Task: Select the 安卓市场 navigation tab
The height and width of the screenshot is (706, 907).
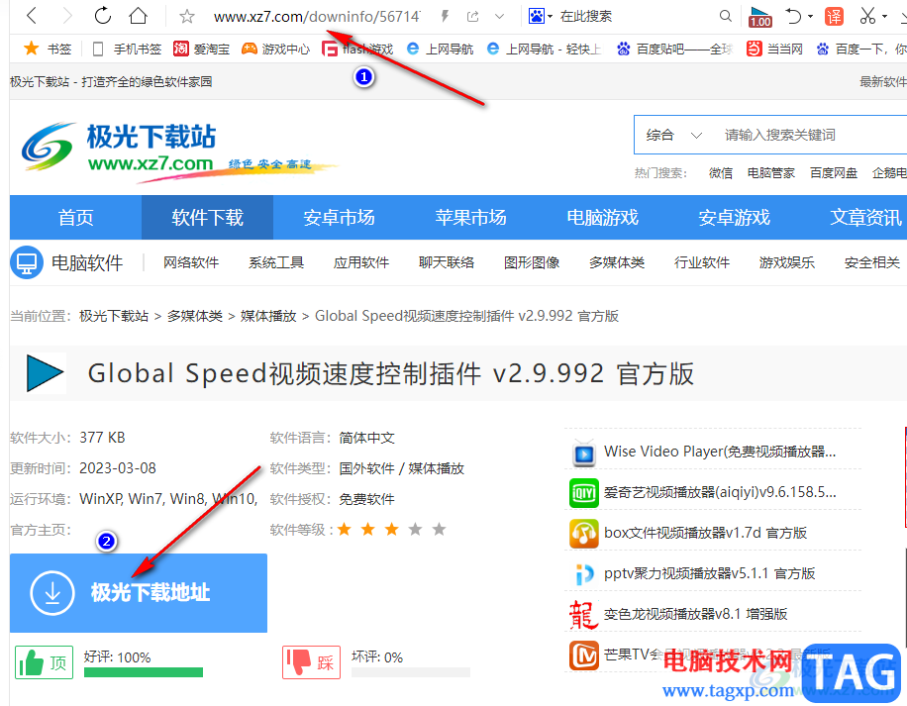Action: pos(339,218)
